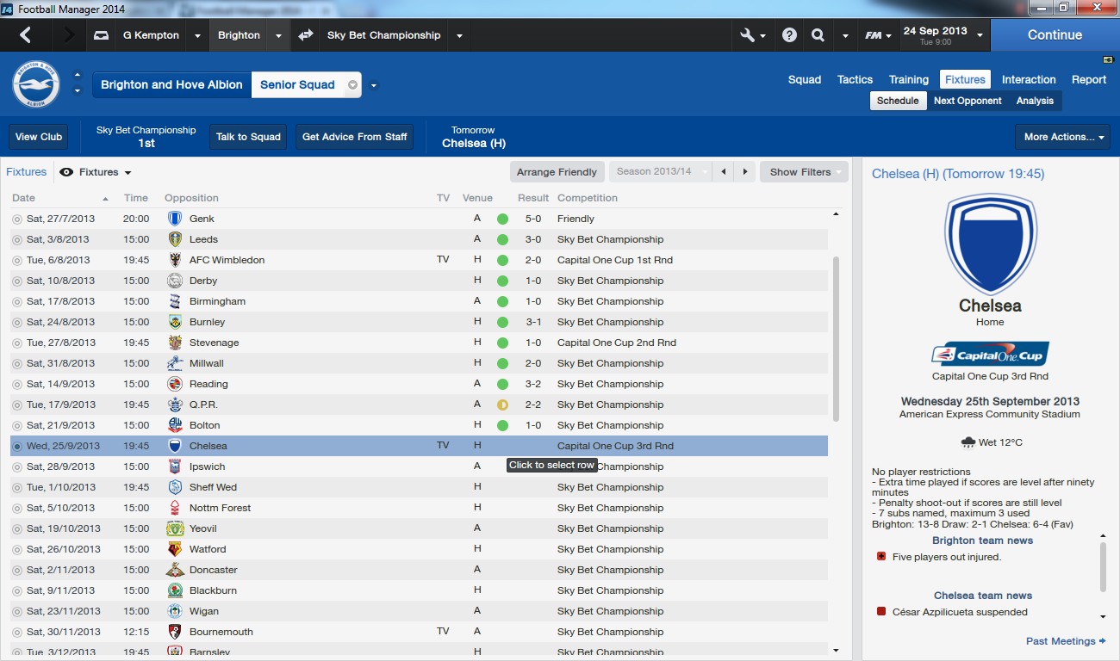Image resolution: width=1120 pixels, height=661 pixels.
Task: Click the Talk to Squad button
Action: click(248, 137)
